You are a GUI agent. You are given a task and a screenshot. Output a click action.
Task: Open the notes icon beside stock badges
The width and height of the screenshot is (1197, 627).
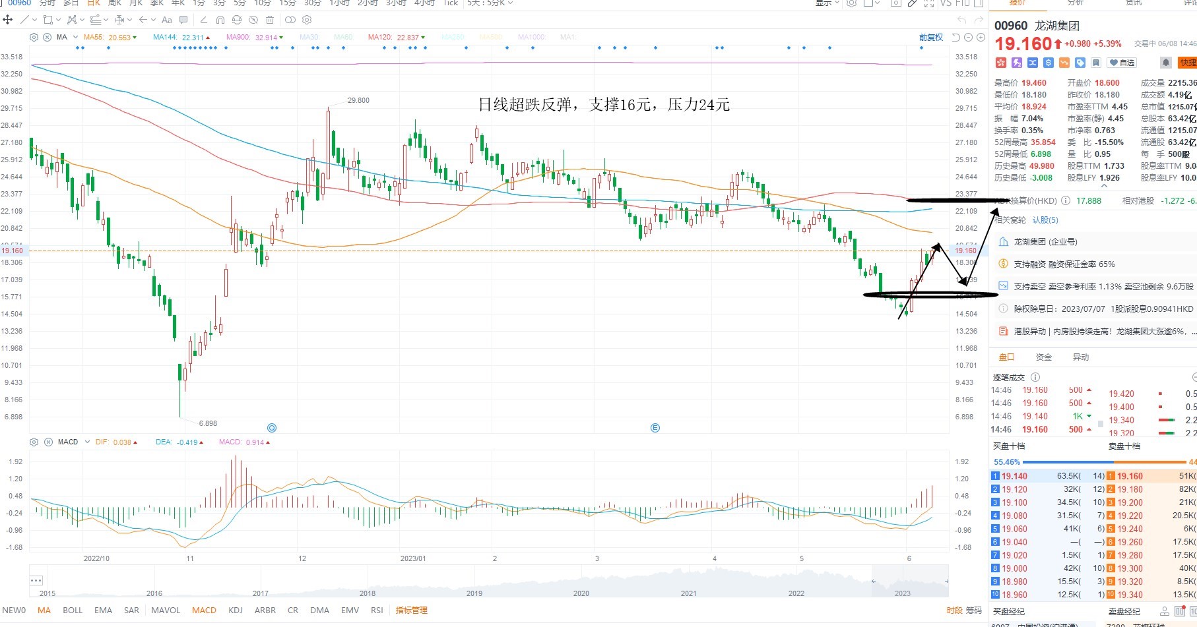(1096, 63)
